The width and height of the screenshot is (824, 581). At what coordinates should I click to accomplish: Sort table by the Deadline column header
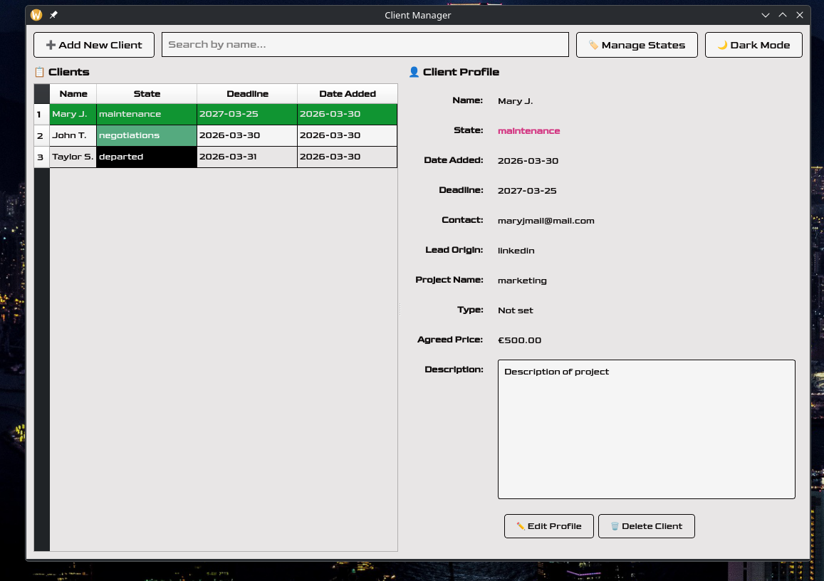[x=247, y=94]
